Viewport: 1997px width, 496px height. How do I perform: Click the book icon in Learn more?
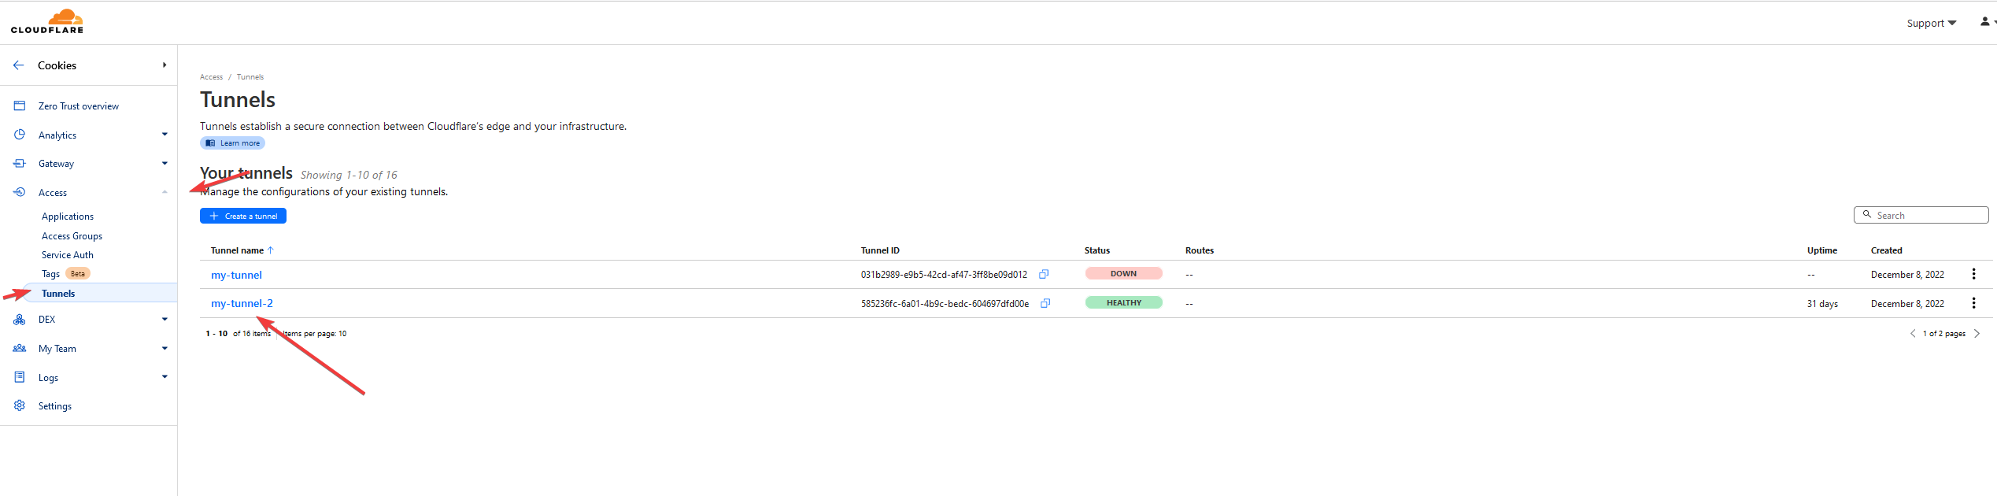tap(210, 143)
